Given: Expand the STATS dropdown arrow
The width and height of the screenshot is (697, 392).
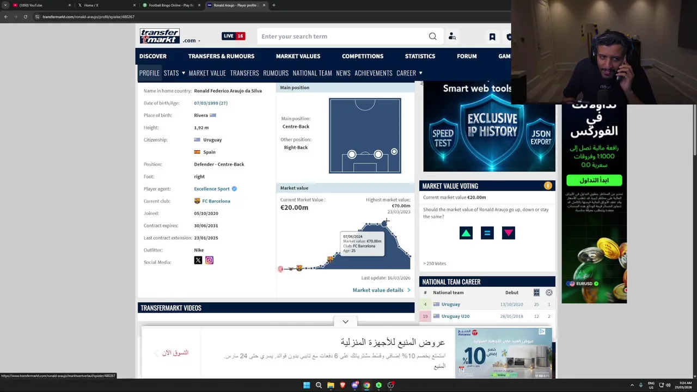Looking at the screenshot, I should pyautogui.click(x=184, y=73).
